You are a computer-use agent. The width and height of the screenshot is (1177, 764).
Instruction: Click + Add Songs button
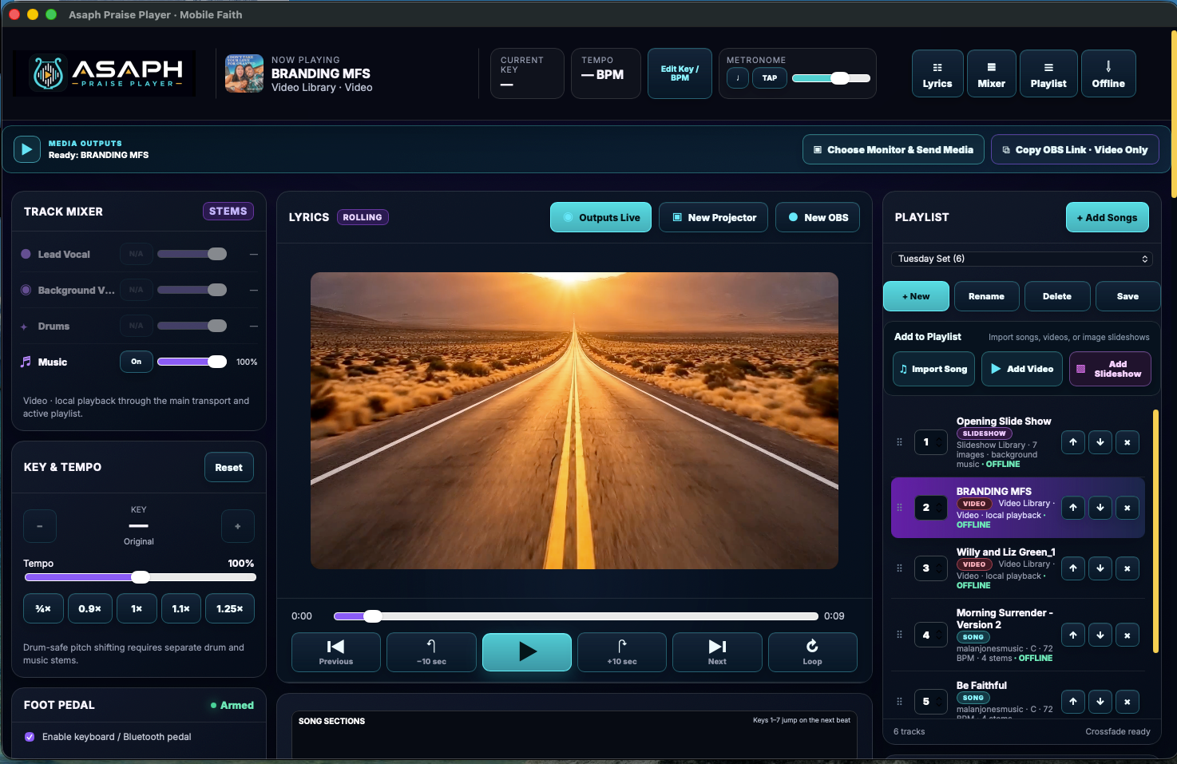click(x=1107, y=217)
